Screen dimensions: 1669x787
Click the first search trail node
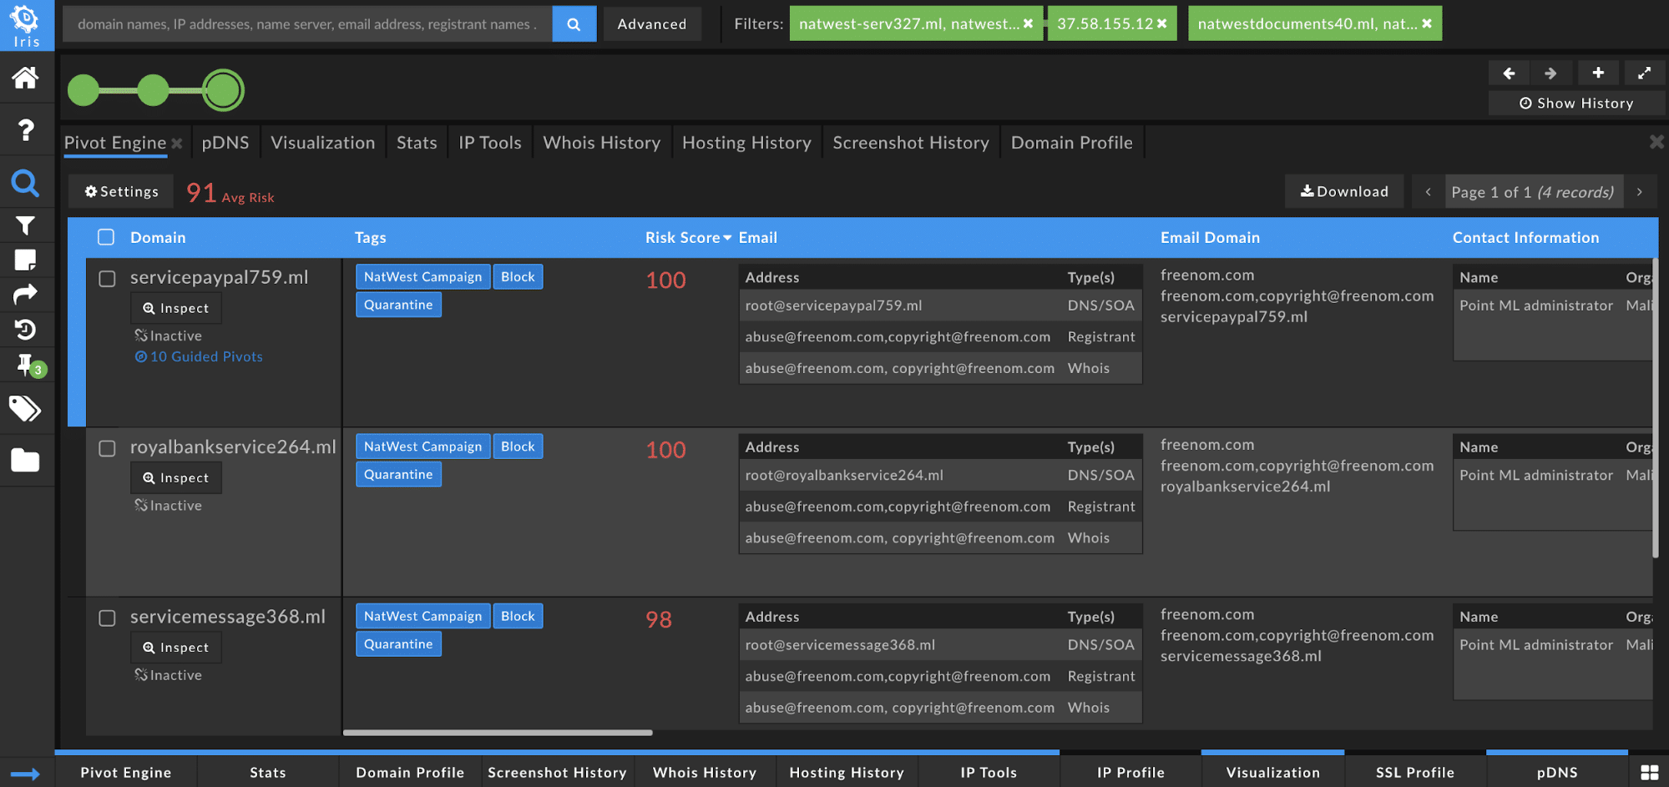[83, 90]
